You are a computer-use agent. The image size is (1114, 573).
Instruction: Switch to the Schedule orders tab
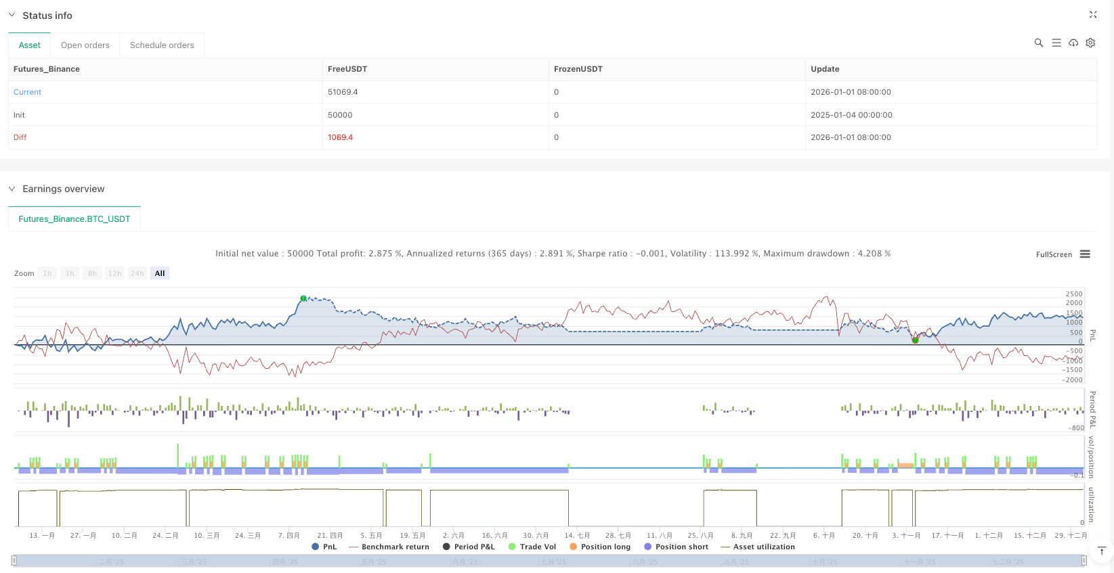point(162,45)
